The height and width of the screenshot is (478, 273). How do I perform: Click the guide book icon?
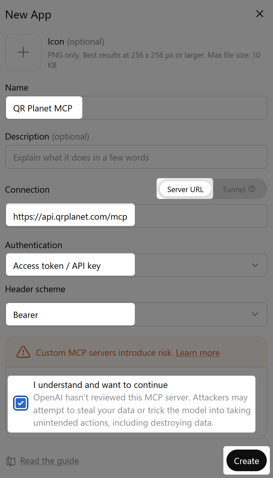pos(11,461)
